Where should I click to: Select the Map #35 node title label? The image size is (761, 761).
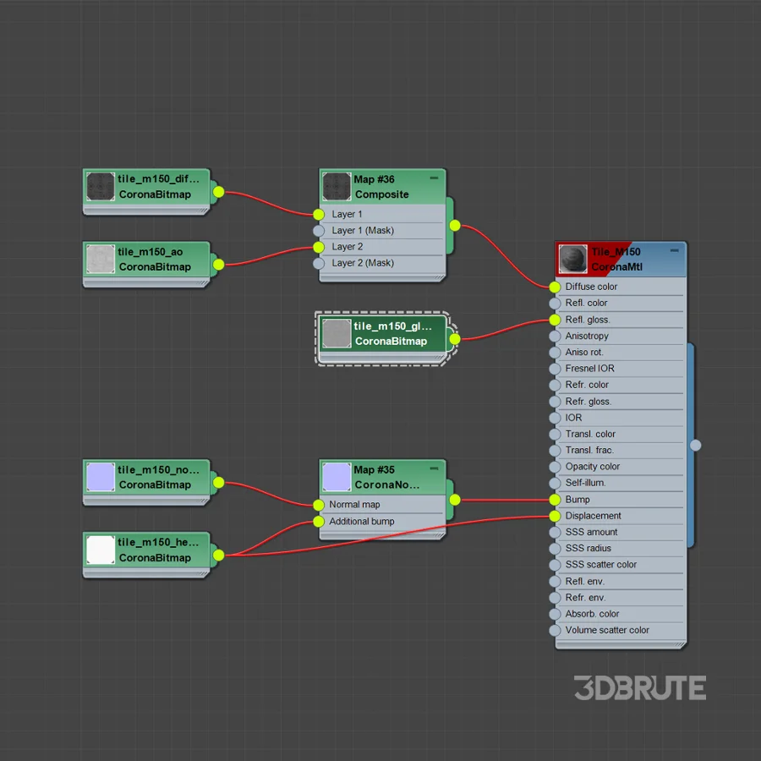pyautogui.click(x=375, y=470)
